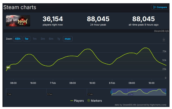Toggle the Players series in legend
Viewport: 172px width, 109px height.
(x=77, y=101)
